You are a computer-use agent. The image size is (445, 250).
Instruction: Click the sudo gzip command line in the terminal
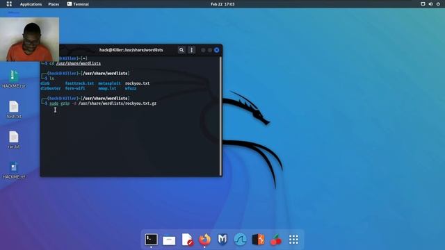point(103,103)
